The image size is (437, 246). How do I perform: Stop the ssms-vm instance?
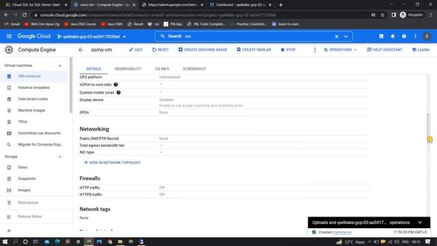(288, 50)
